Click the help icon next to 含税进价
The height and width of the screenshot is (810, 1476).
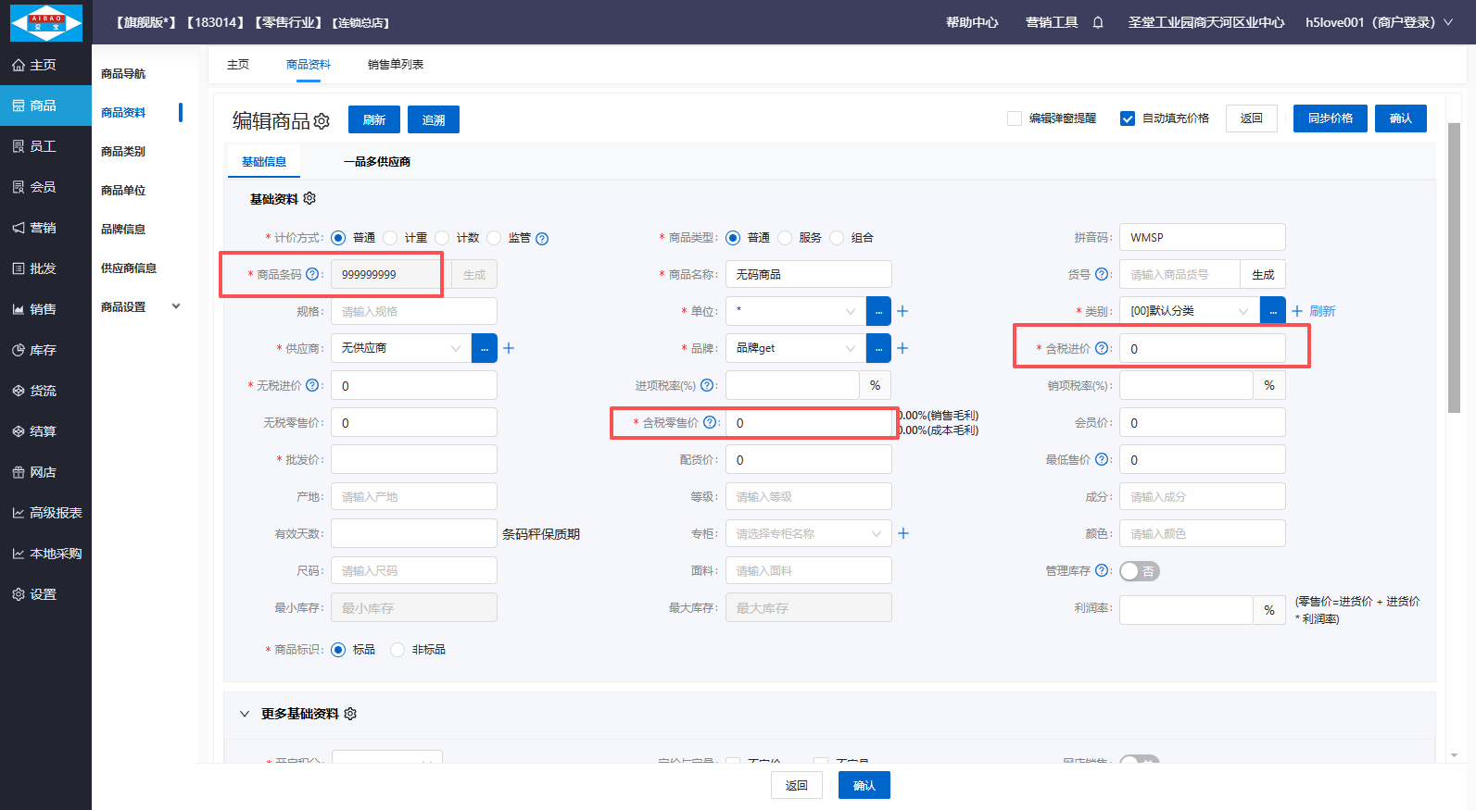(1102, 348)
